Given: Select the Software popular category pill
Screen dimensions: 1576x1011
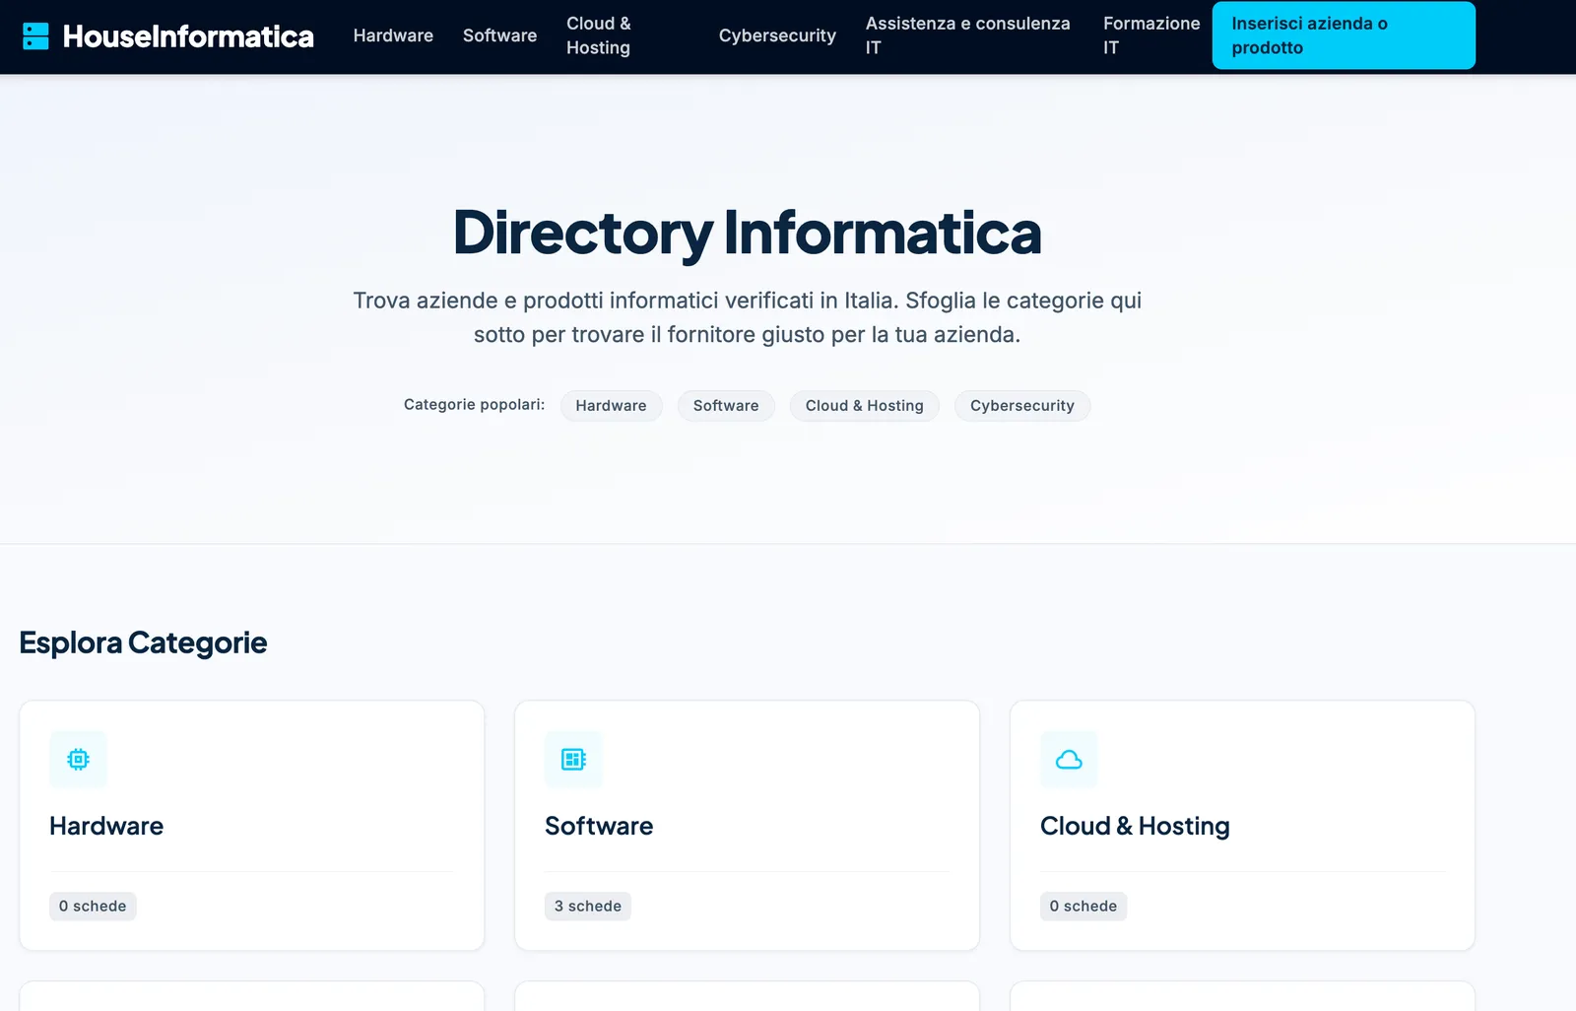Looking at the screenshot, I should click(726, 406).
